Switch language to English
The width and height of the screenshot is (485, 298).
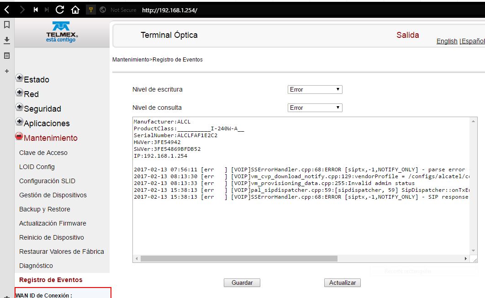(447, 41)
